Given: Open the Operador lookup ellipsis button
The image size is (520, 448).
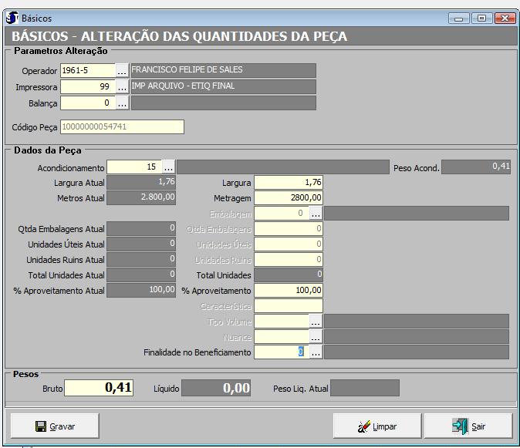Looking at the screenshot, I should pyautogui.click(x=122, y=71).
